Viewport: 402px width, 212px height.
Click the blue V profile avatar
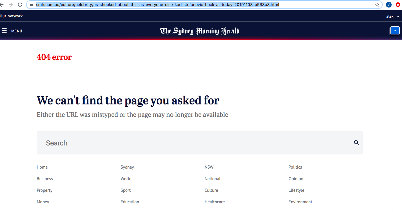389,5
